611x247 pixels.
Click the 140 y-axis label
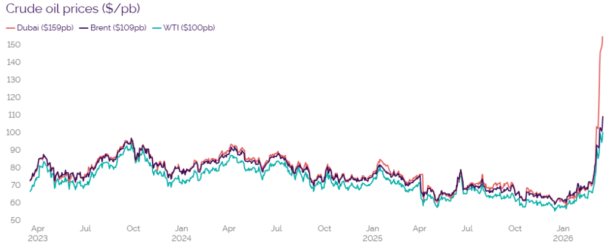coord(13,62)
